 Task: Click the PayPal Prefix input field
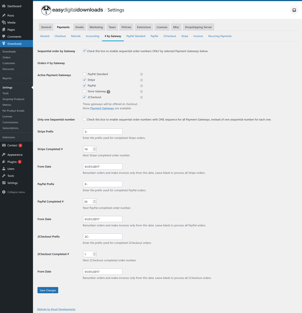coord(103,184)
